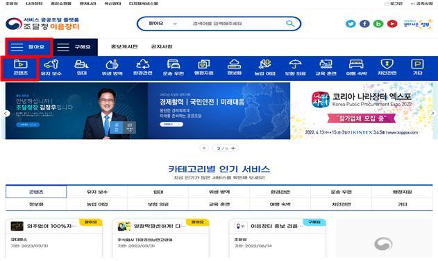Select the 임대 popular-services tab

pos(158,192)
